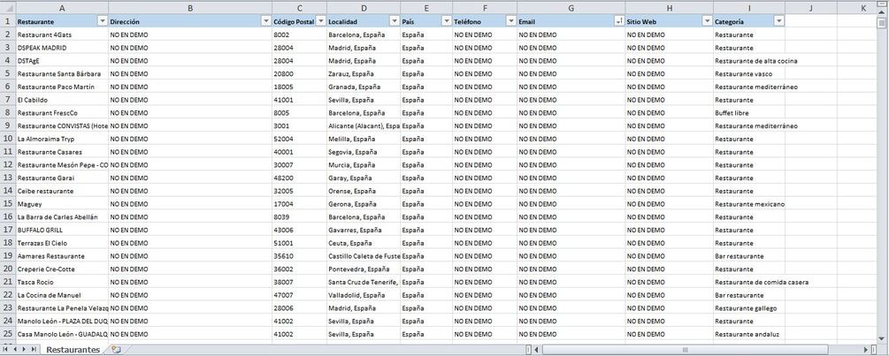This screenshot has width=889, height=356.
Task: Open the sorted Email column filter dropdown
Action: click(x=619, y=21)
